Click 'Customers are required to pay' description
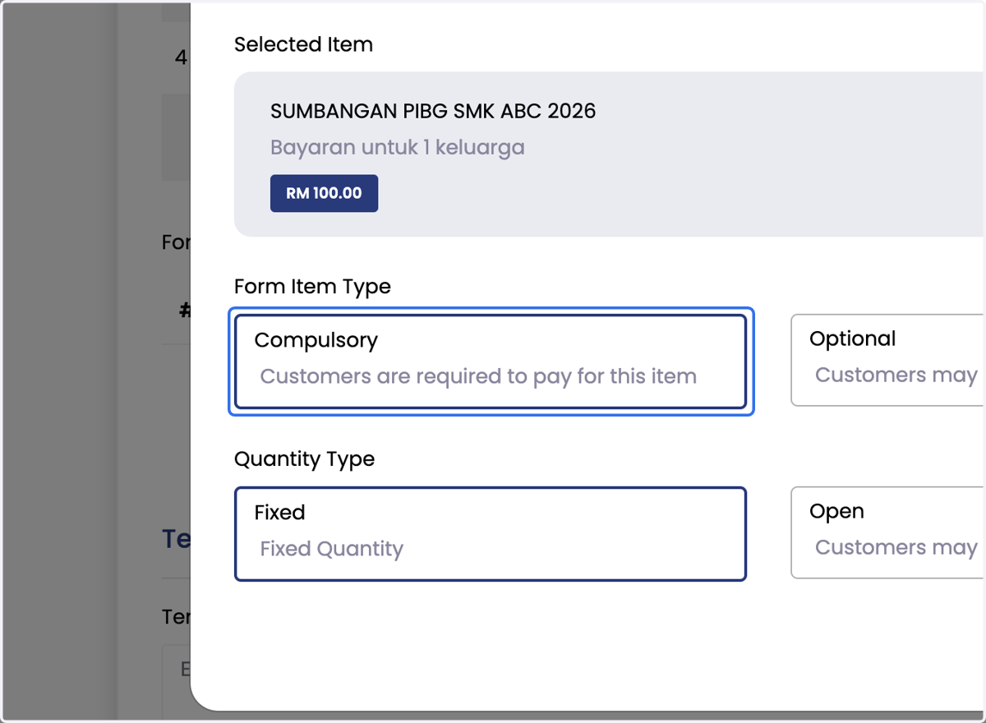Image resolution: width=986 pixels, height=723 pixels. [478, 376]
